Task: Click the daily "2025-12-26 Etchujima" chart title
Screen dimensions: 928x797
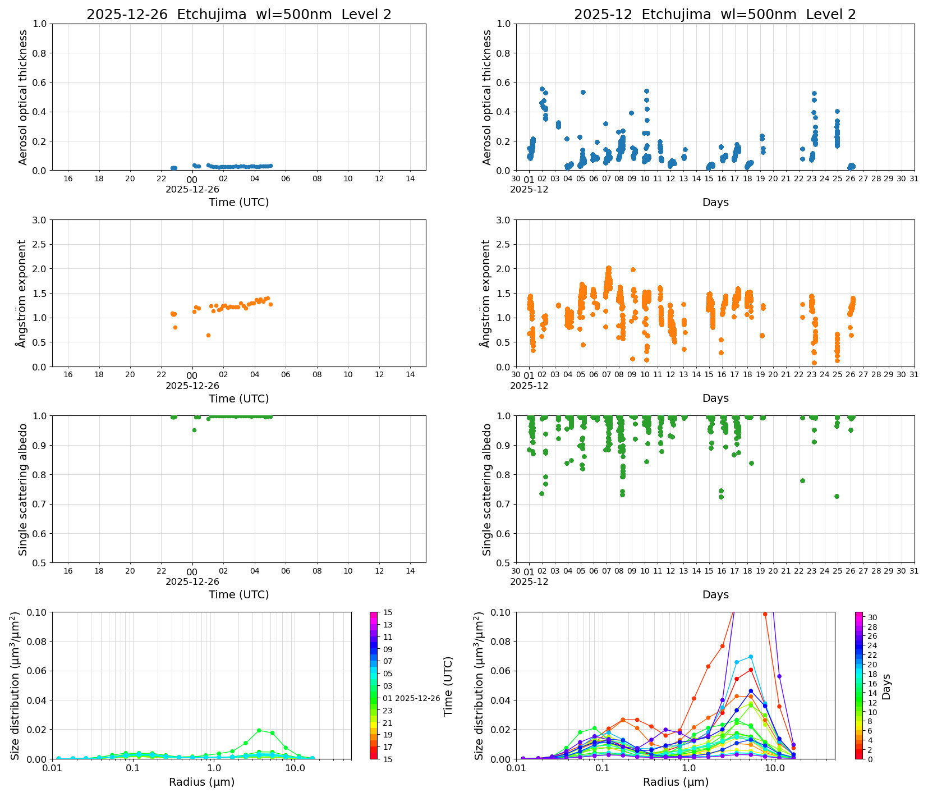Action: coord(238,15)
